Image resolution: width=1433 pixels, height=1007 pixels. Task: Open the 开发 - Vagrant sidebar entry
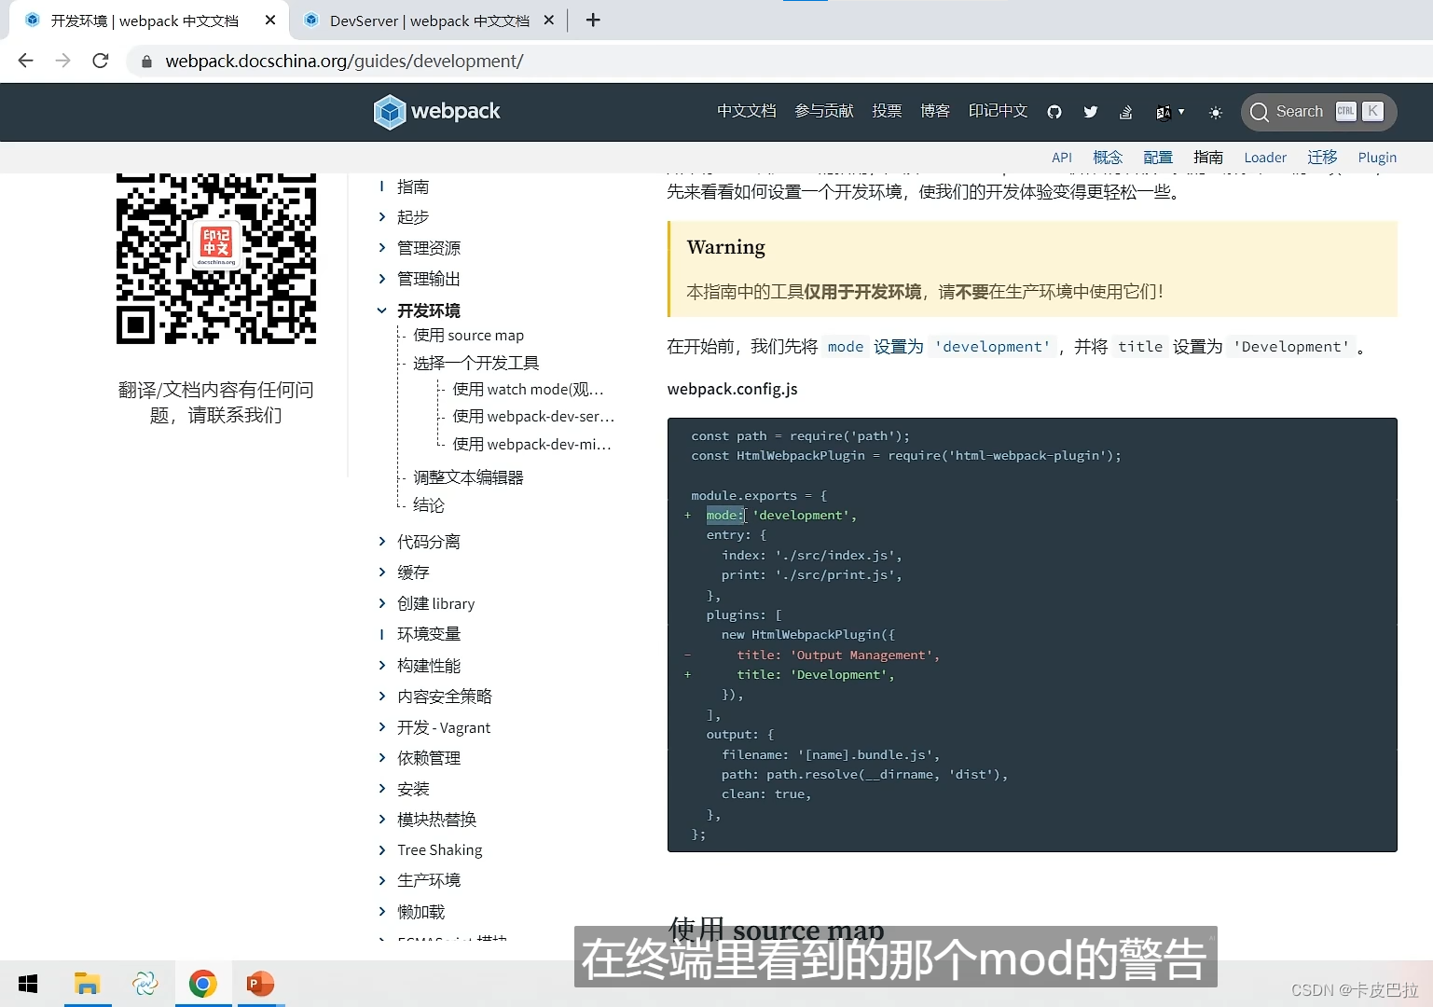tap(444, 728)
